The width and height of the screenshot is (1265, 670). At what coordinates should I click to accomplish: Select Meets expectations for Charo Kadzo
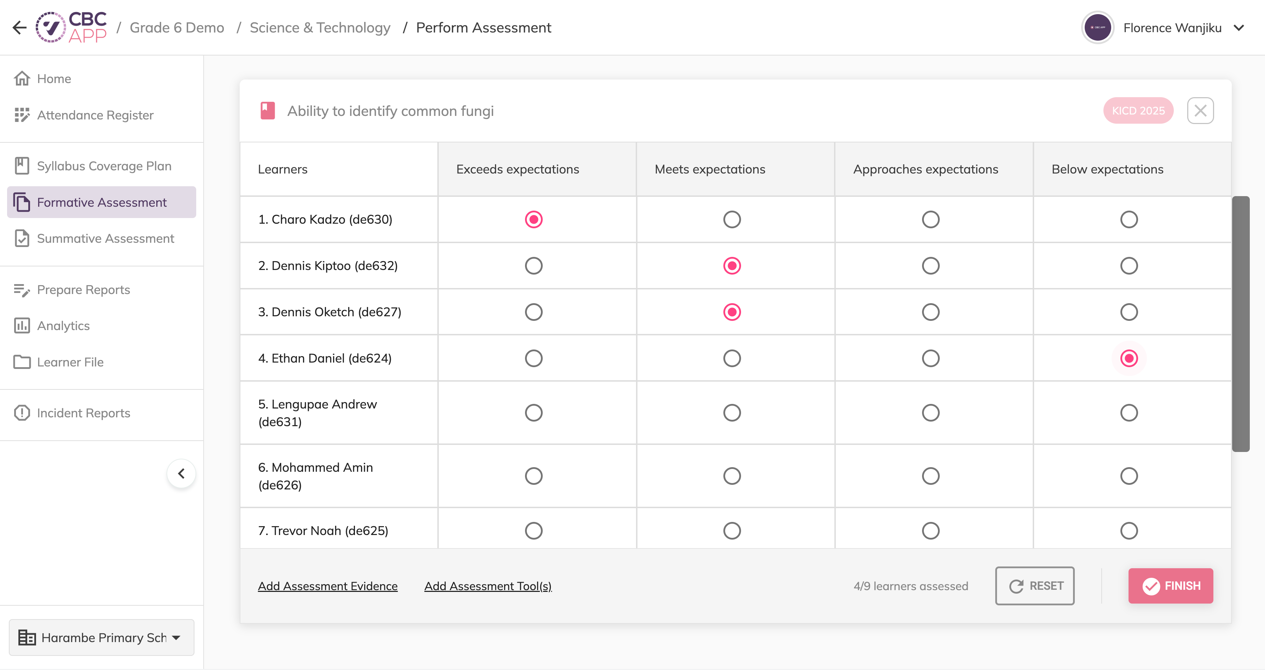[x=732, y=219]
